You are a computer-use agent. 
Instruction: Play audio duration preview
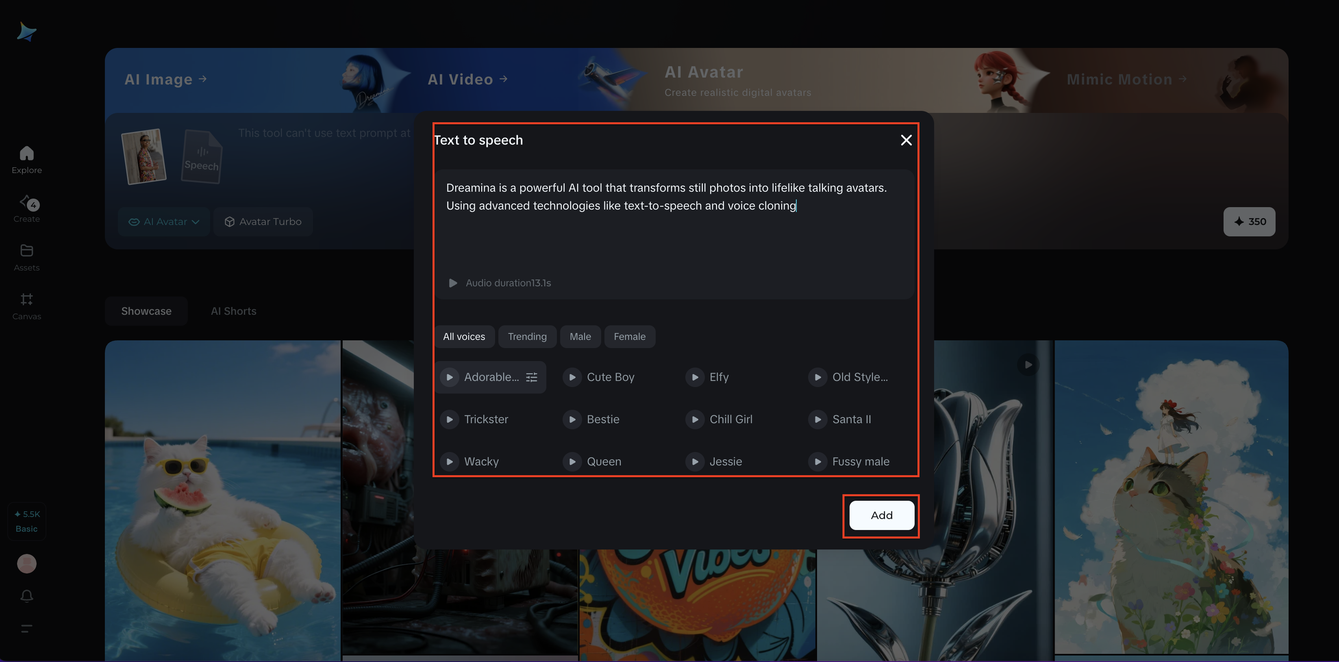pos(453,283)
